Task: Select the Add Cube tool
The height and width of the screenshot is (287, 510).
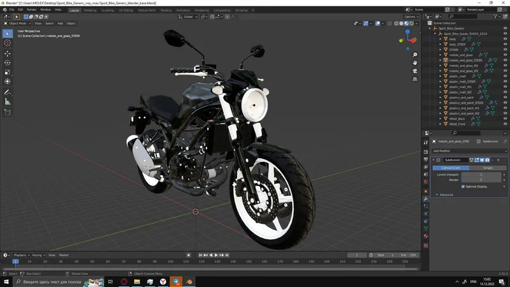Action: (8, 113)
